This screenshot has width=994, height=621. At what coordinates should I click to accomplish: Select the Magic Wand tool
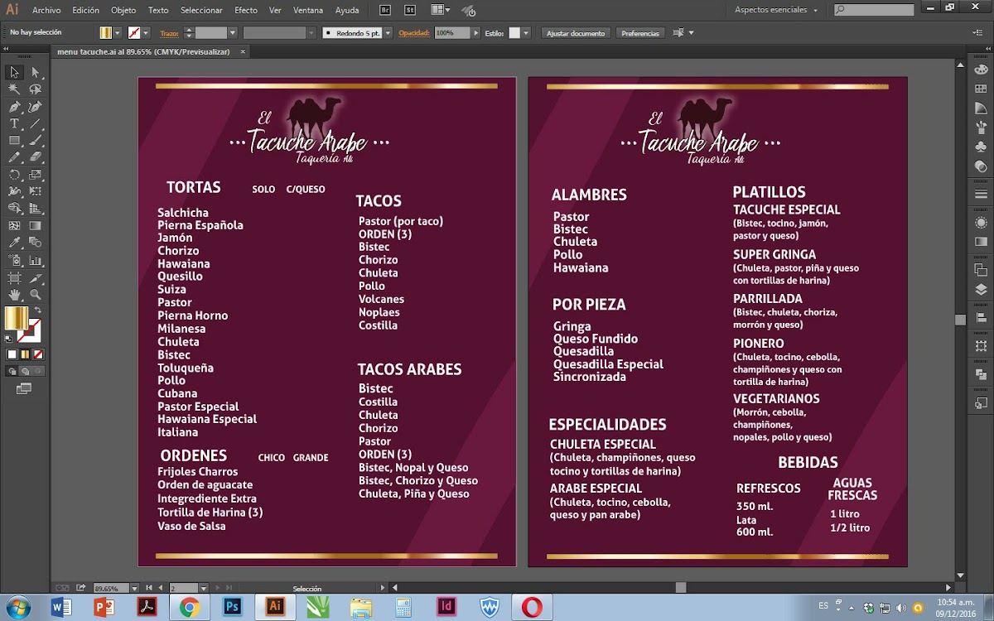pos(14,89)
